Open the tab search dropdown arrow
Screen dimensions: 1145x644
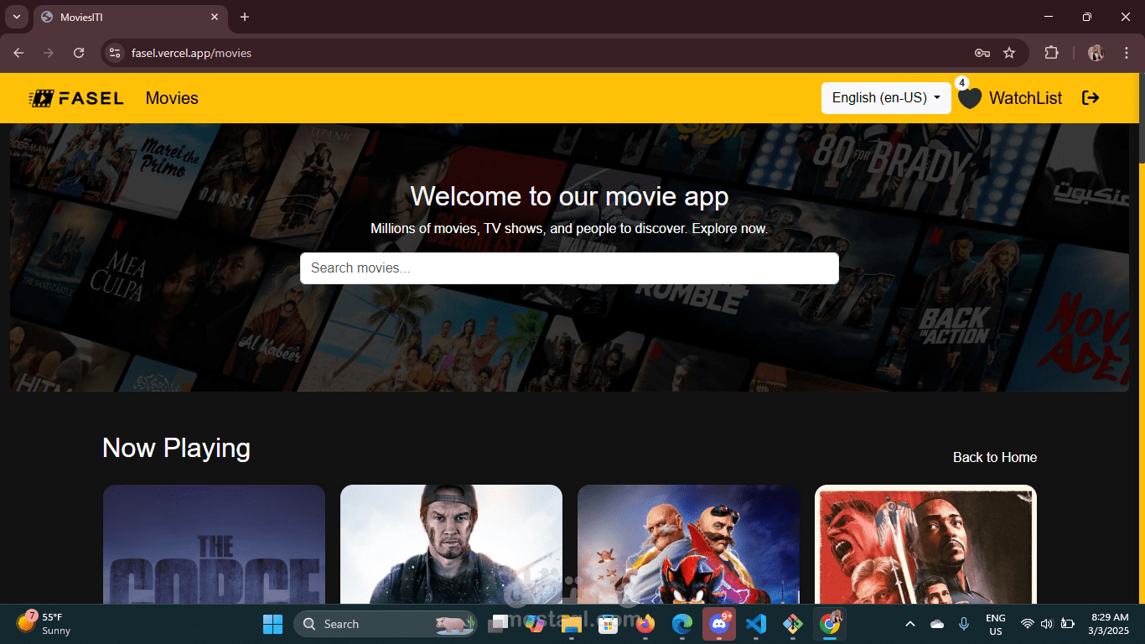click(x=16, y=17)
